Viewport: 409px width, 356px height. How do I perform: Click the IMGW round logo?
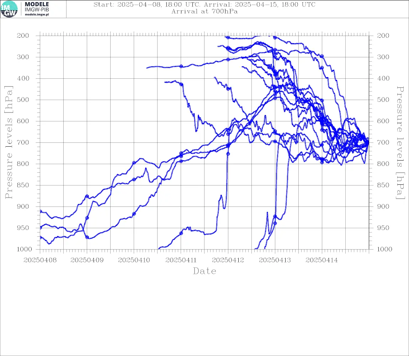pos(9,9)
